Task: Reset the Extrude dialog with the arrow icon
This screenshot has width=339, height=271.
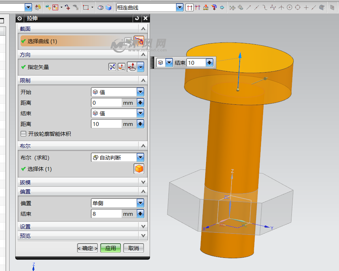Action: (137, 18)
